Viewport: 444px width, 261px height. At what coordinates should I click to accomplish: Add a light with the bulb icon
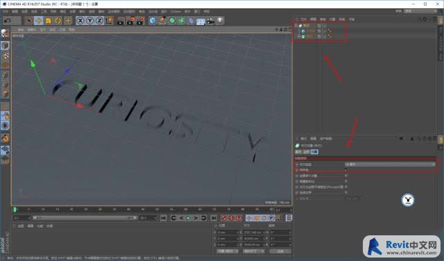[x=220, y=21]
